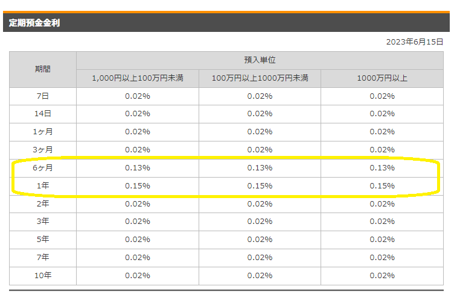Select 0.02% in 10年 row, 1,000円以上100万円未満 column
457x292 pixels.
pos(138,275)
